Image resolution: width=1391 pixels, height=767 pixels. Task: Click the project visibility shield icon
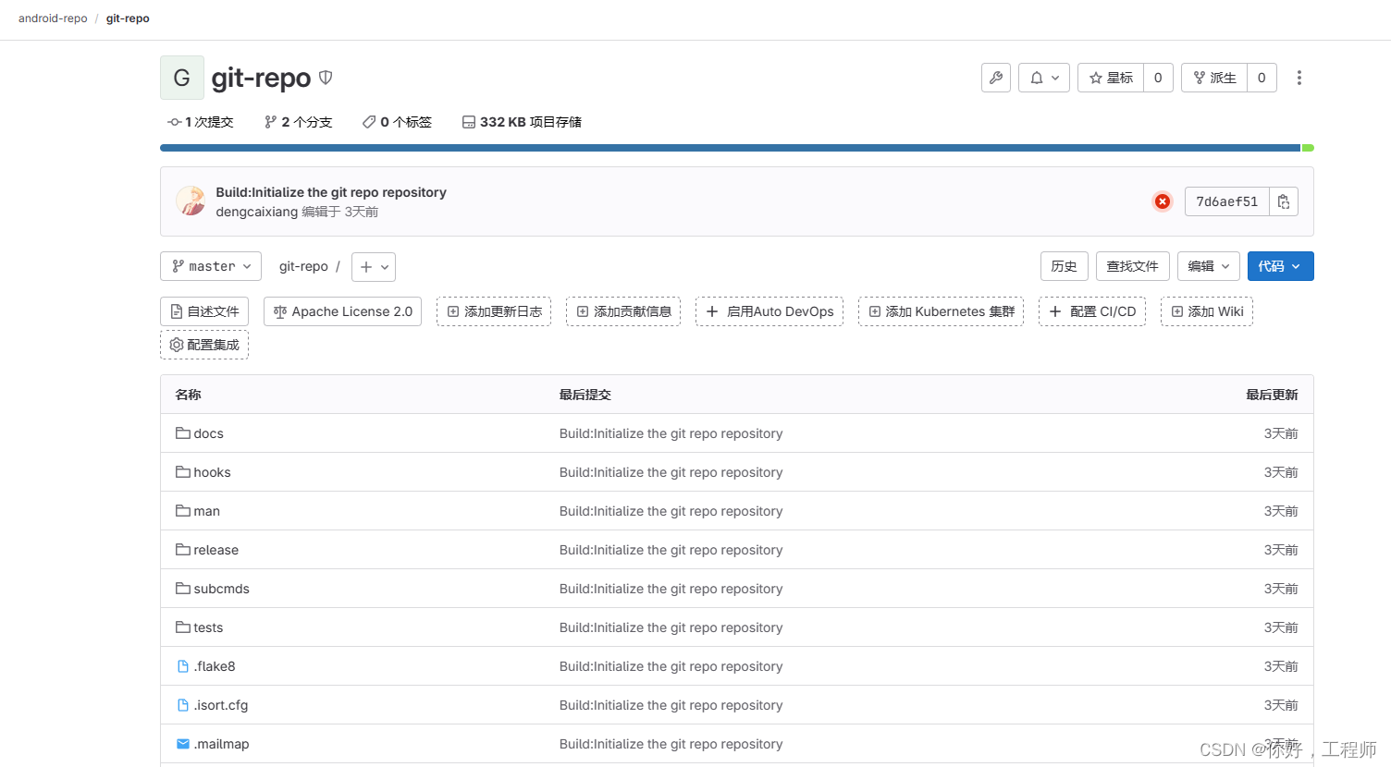click(x=326, y=78)
